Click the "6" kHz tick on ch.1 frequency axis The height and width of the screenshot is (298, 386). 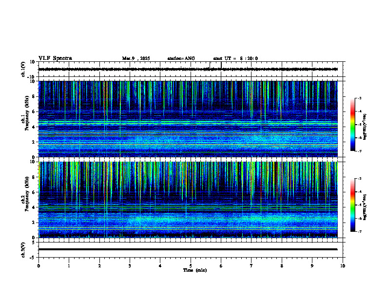coord(34,112)
